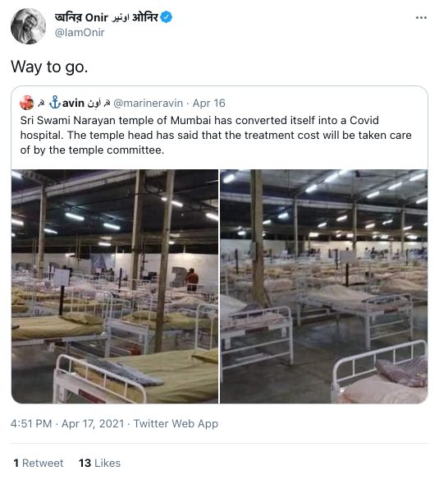Click the Bengali name text অনির
This screenshot has height=480, width=439.
tap(68, 17)
